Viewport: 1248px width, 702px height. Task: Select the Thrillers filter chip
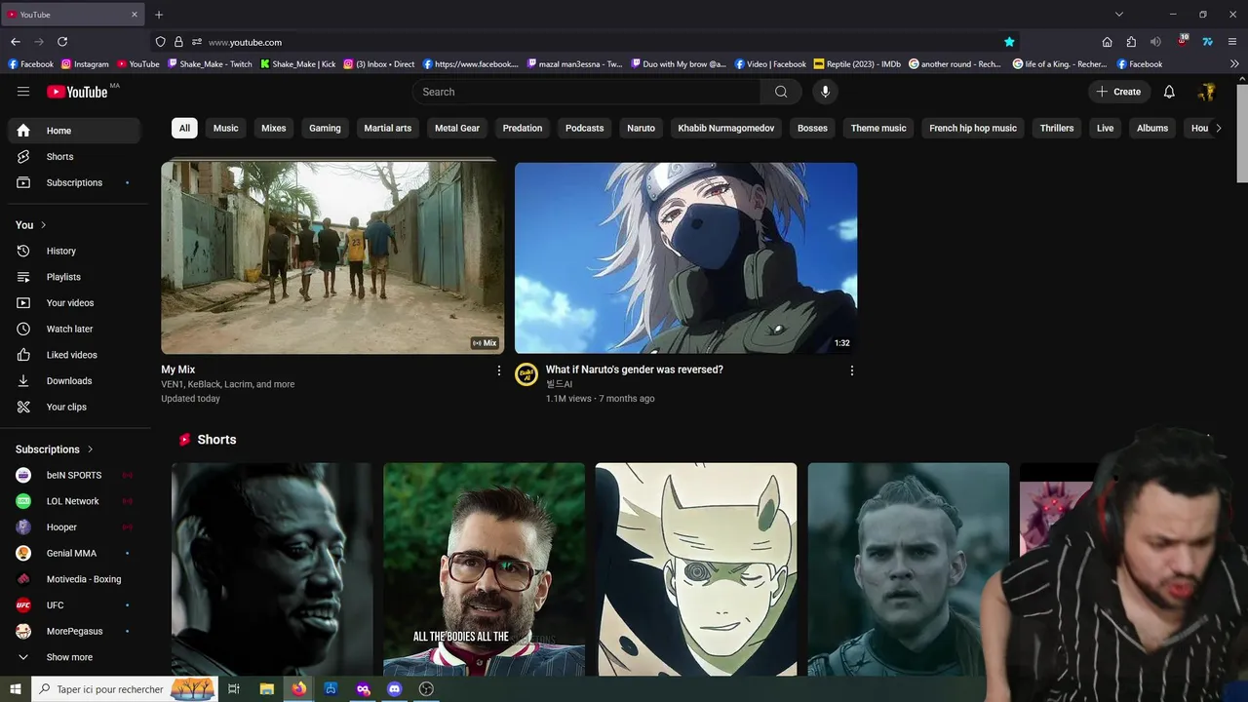[1057, 128]
